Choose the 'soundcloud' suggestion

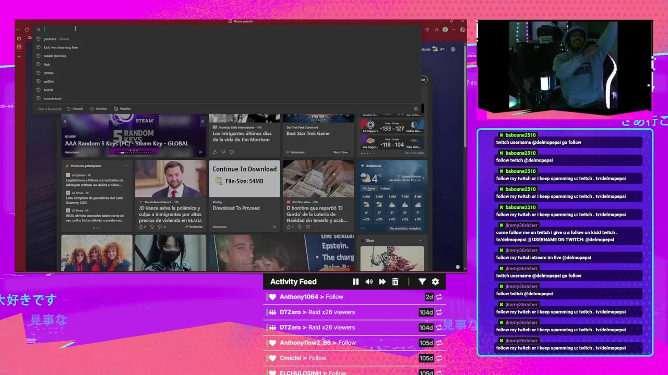click(228, 98)
